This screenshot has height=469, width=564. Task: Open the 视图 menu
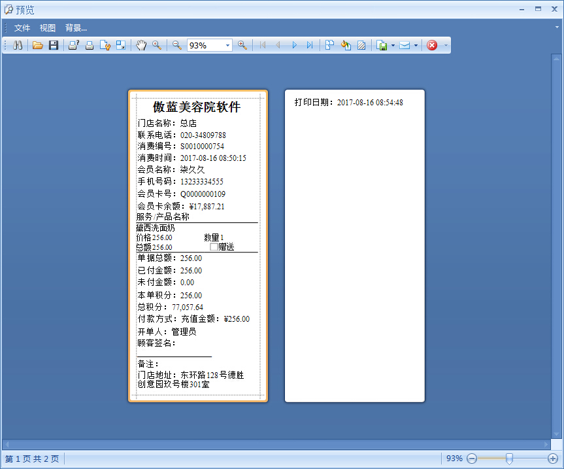(46, 27)
